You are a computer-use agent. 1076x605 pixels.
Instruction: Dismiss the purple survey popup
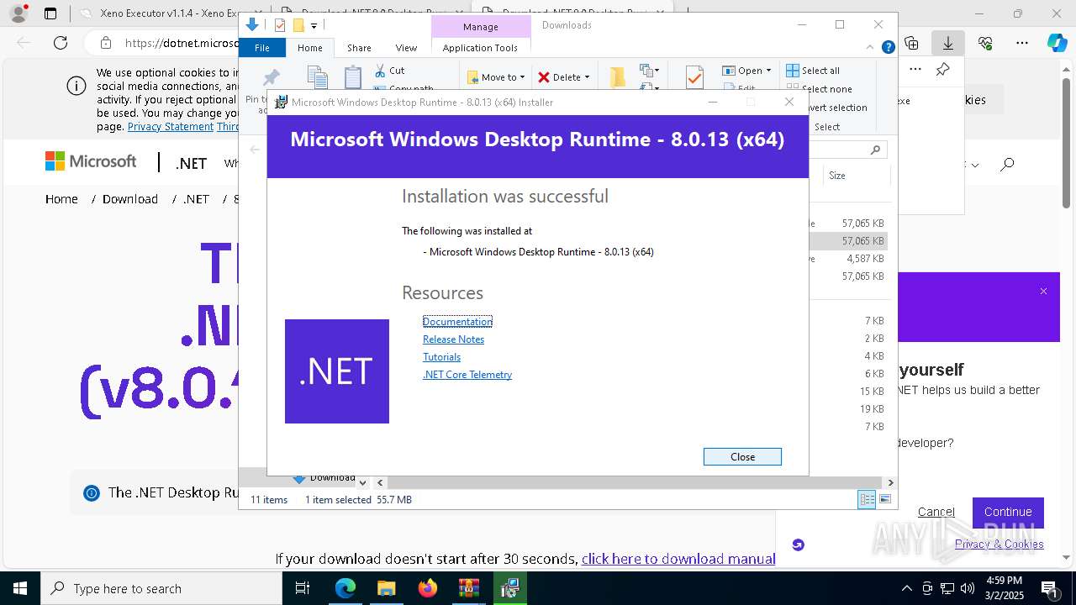click(1043, 292)
